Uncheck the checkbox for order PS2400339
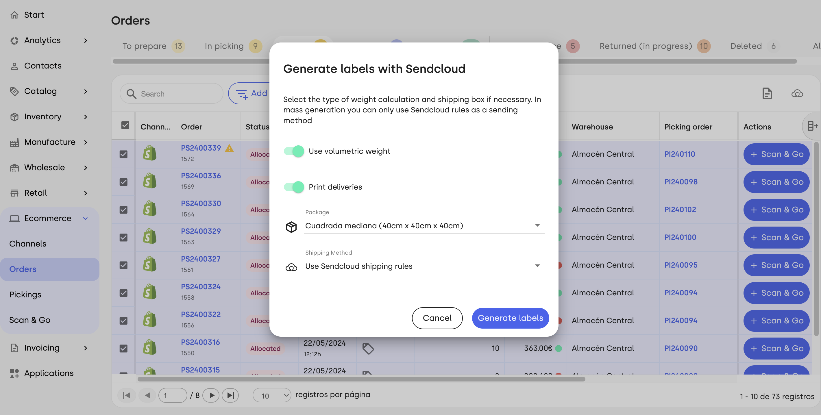Screen dimensions: 821x415 click(123, 154)
